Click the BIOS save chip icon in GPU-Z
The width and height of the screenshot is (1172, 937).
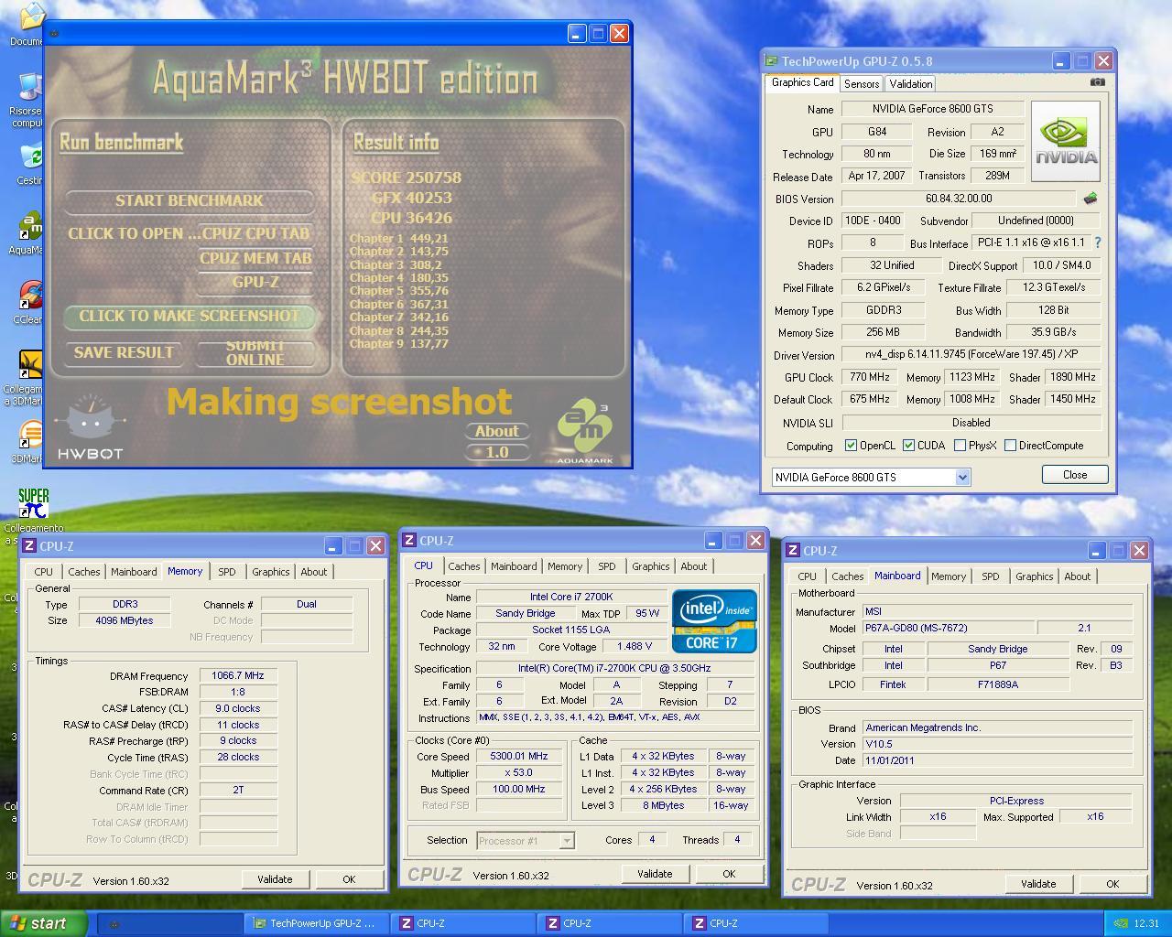click(x=1090, y=198)
